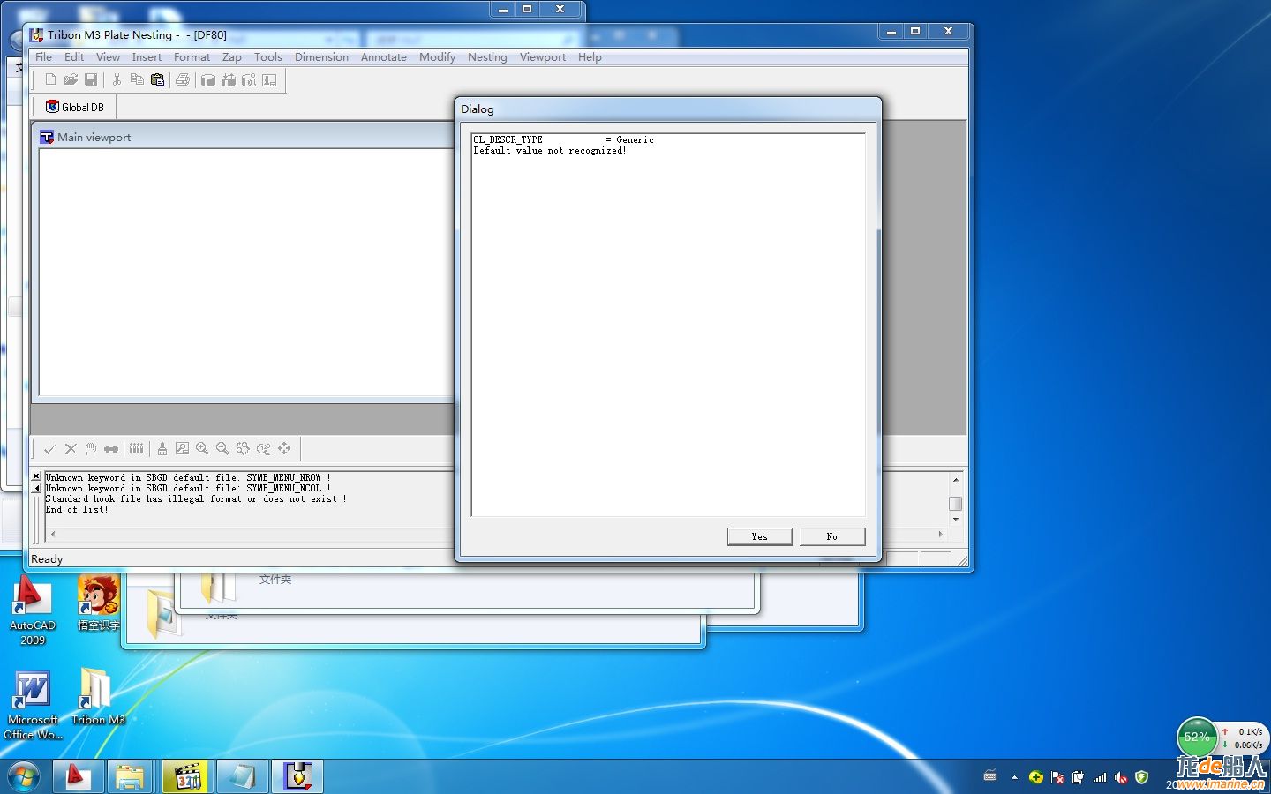
Task: Click the Zoom auto circular arrows icon
Action: [243, 448]
